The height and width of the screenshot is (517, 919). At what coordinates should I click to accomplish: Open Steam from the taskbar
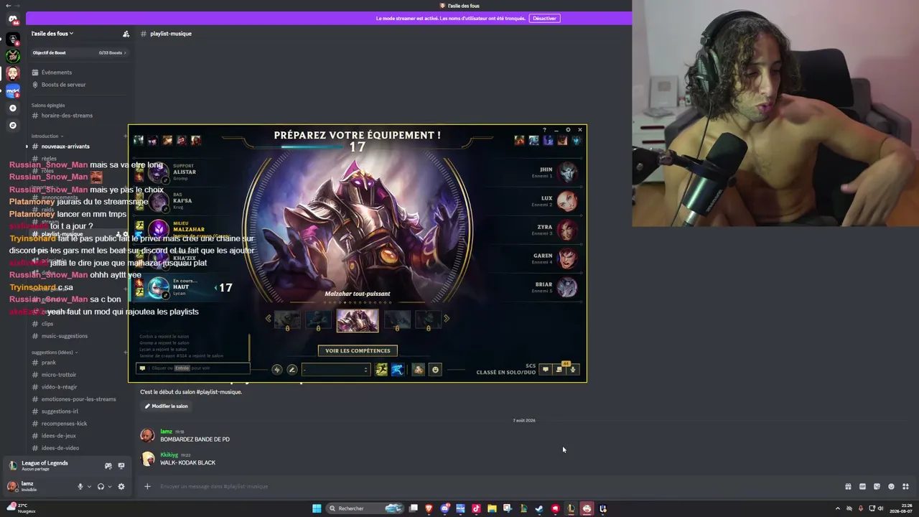point(539,508)
